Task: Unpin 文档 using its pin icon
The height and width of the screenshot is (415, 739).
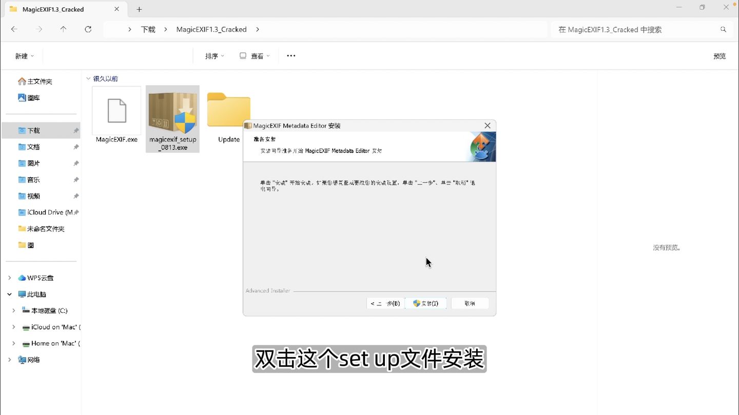Action: tap(76, 147)
